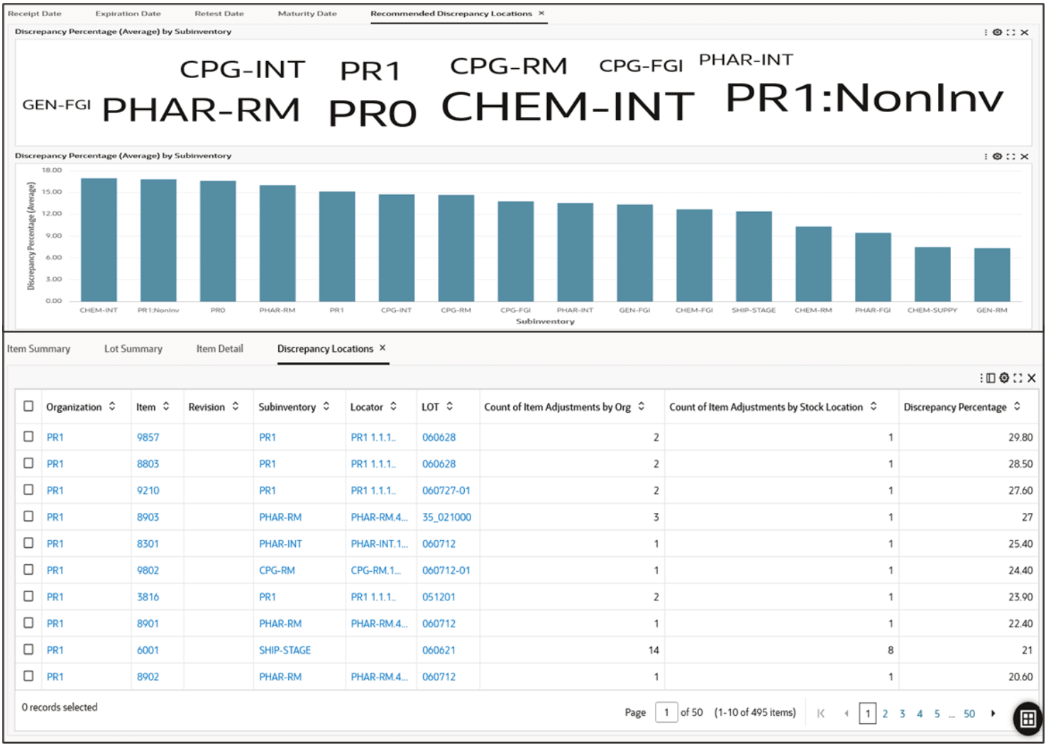Maximize the tag cloud panel
Screen dimensions: 1046x745
pyautogui.click(x=1011, y=33)
